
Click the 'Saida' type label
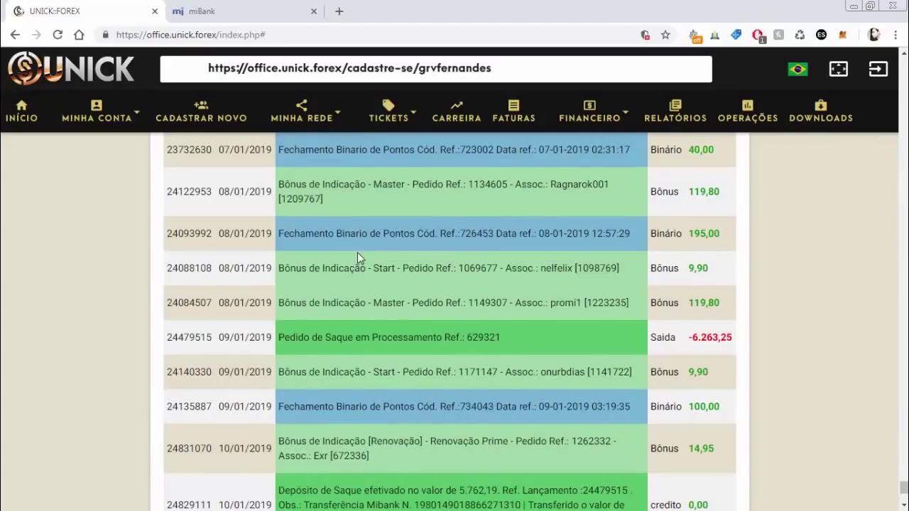[x=663, y=338]
